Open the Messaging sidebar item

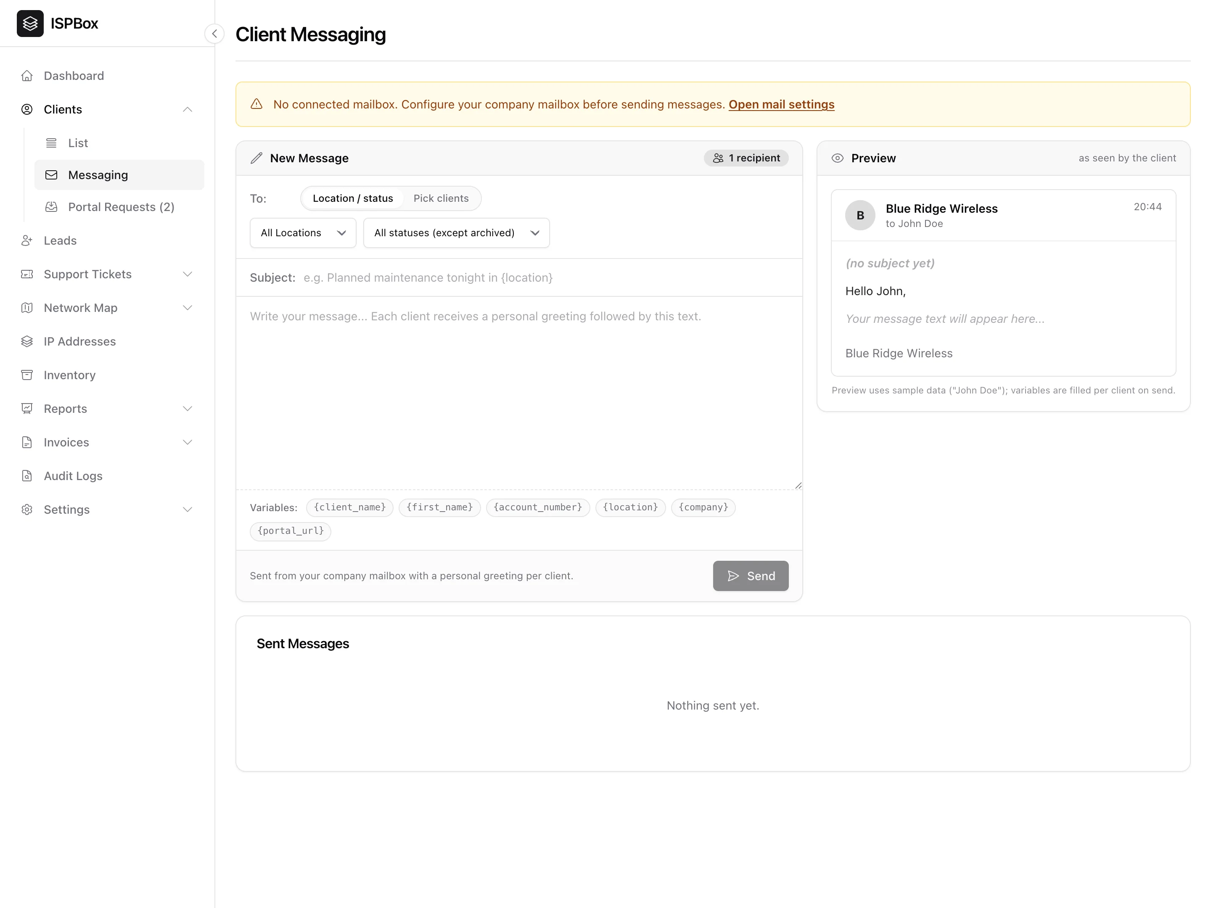119,175
